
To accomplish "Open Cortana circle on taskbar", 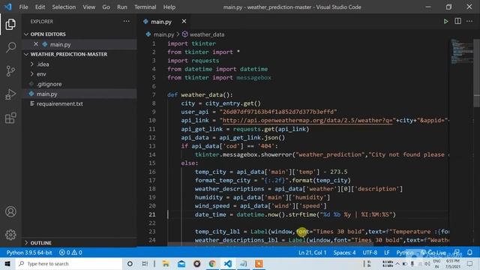I will click(130, 263).
